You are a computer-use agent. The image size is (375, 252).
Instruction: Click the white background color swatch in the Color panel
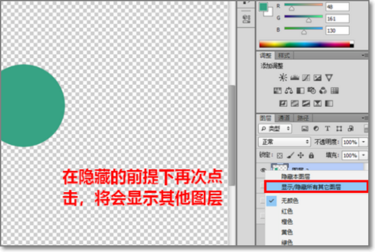click(x=270, y=12)
